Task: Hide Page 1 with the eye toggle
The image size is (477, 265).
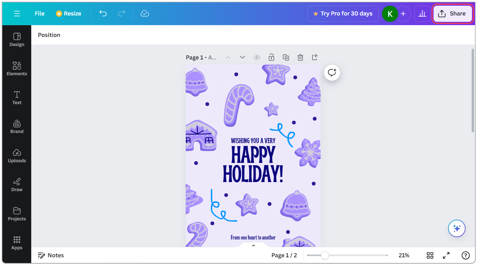Action: coord(257,57)
